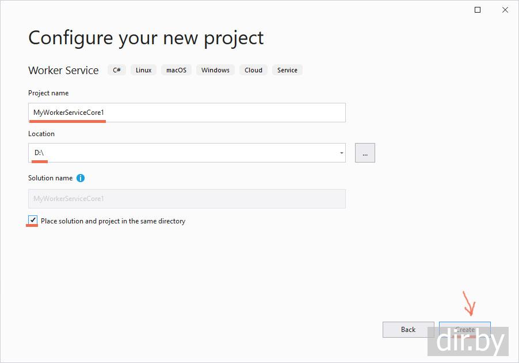
Task: Select the Linux platform tag
Action: [x=144, y=70]
